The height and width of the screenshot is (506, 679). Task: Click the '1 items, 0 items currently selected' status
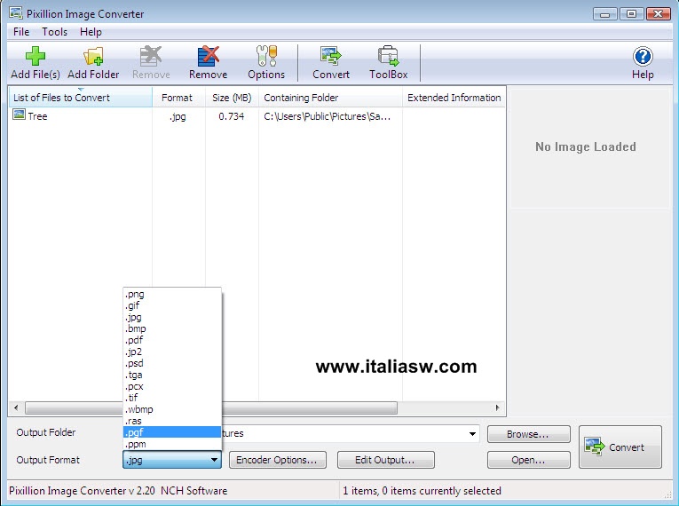pyautogui.click(x=422, y=490)
